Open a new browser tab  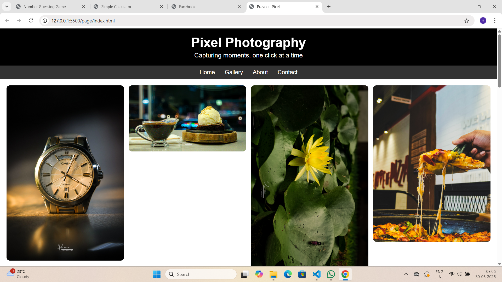pos(329,7)
